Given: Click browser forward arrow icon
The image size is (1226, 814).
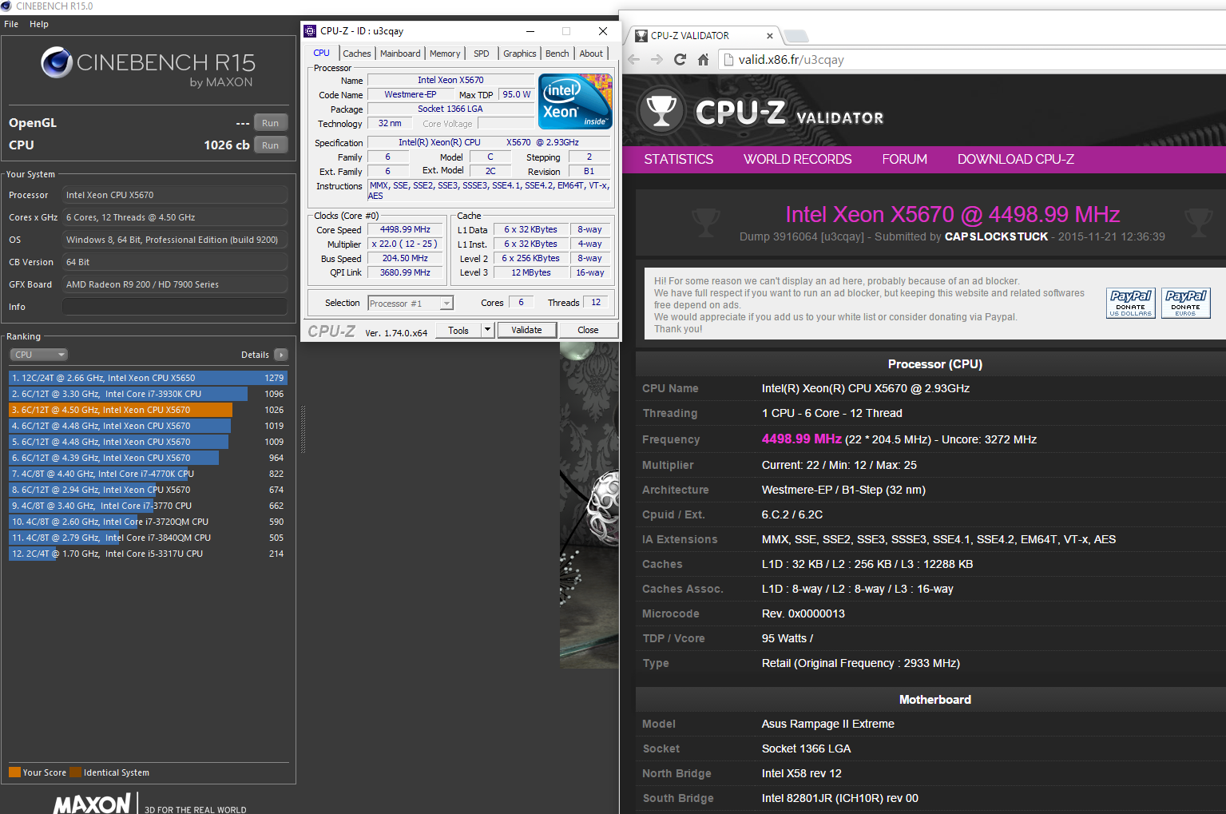Looking at the screenshot, I should (657, 59).
